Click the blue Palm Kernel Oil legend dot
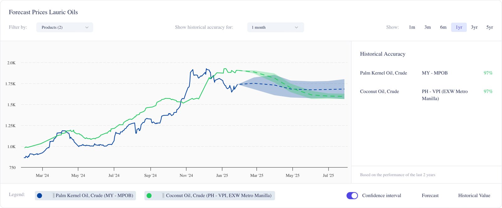Viewport: 502px width, 208px height. click(40, 195)
